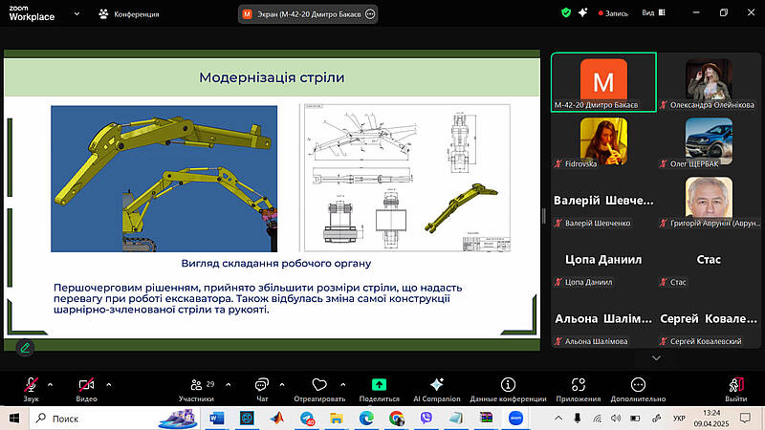Click the green annotation pencil icon
The width and height of the screenshot is (765, 430).
26,348
